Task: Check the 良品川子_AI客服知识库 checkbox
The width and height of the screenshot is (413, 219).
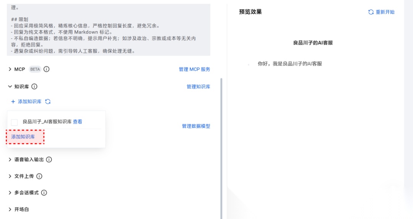Action: 14,123
